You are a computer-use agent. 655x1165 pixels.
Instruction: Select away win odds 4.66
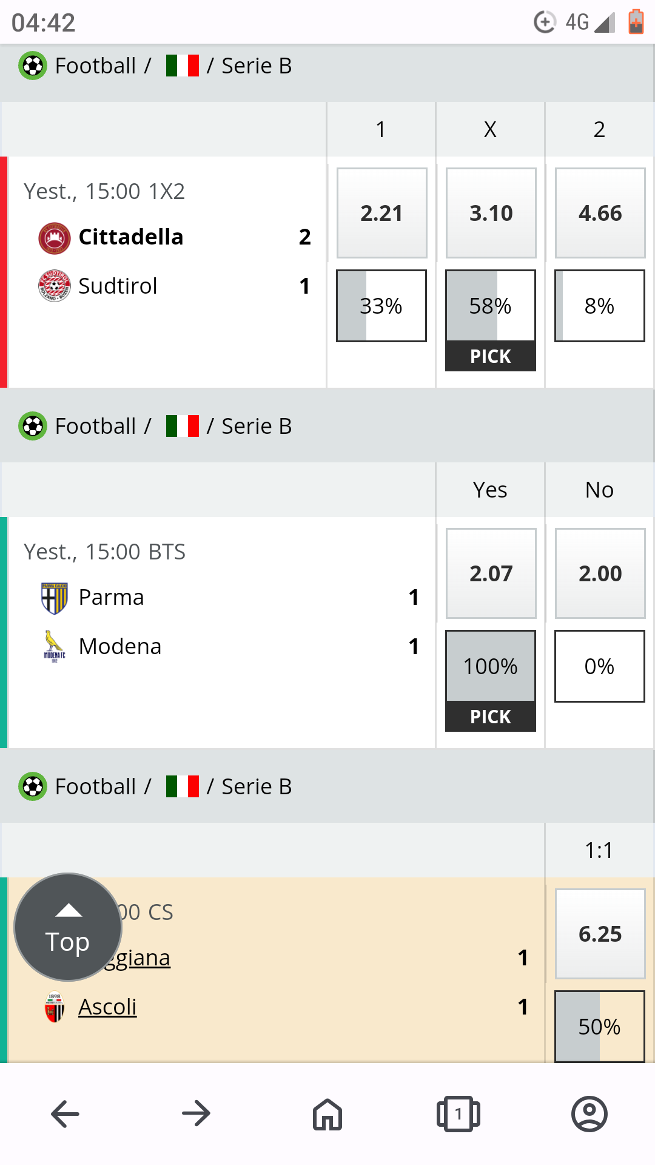coord(600,213)
